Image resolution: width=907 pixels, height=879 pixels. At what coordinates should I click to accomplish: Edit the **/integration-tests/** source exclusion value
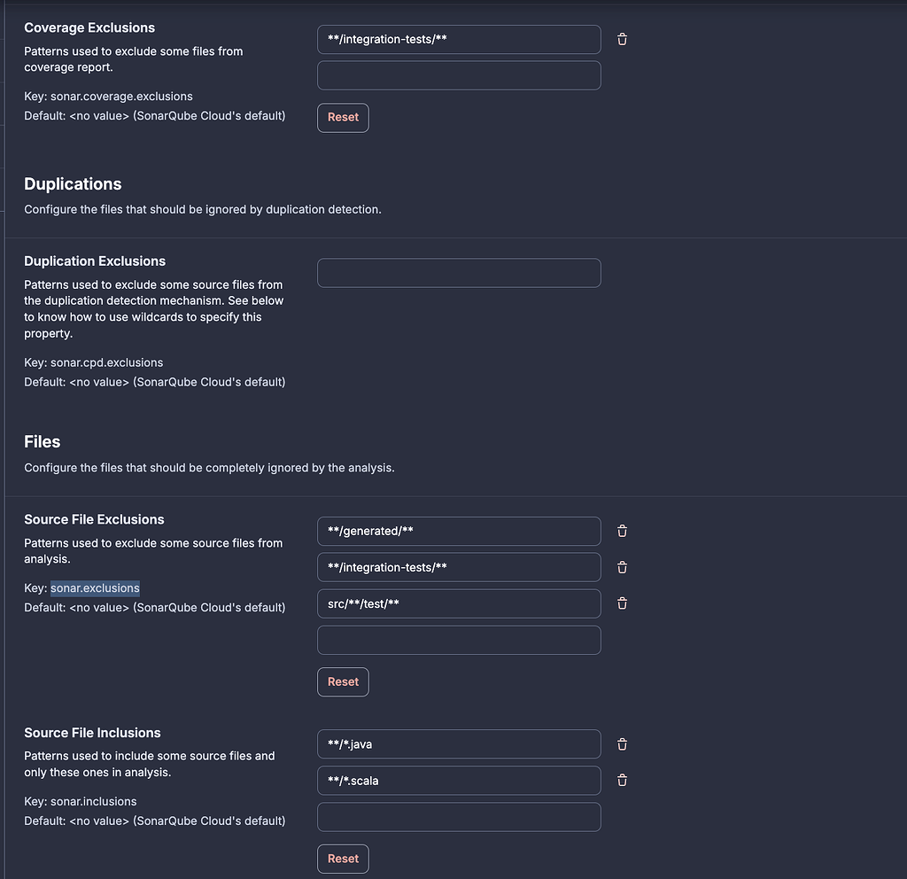[x=459, y=567]
